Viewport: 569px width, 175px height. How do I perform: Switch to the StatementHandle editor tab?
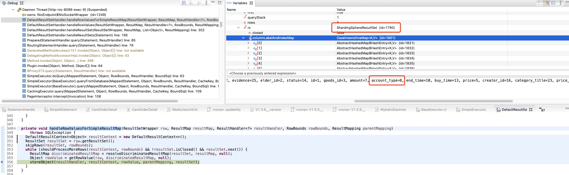18,110
